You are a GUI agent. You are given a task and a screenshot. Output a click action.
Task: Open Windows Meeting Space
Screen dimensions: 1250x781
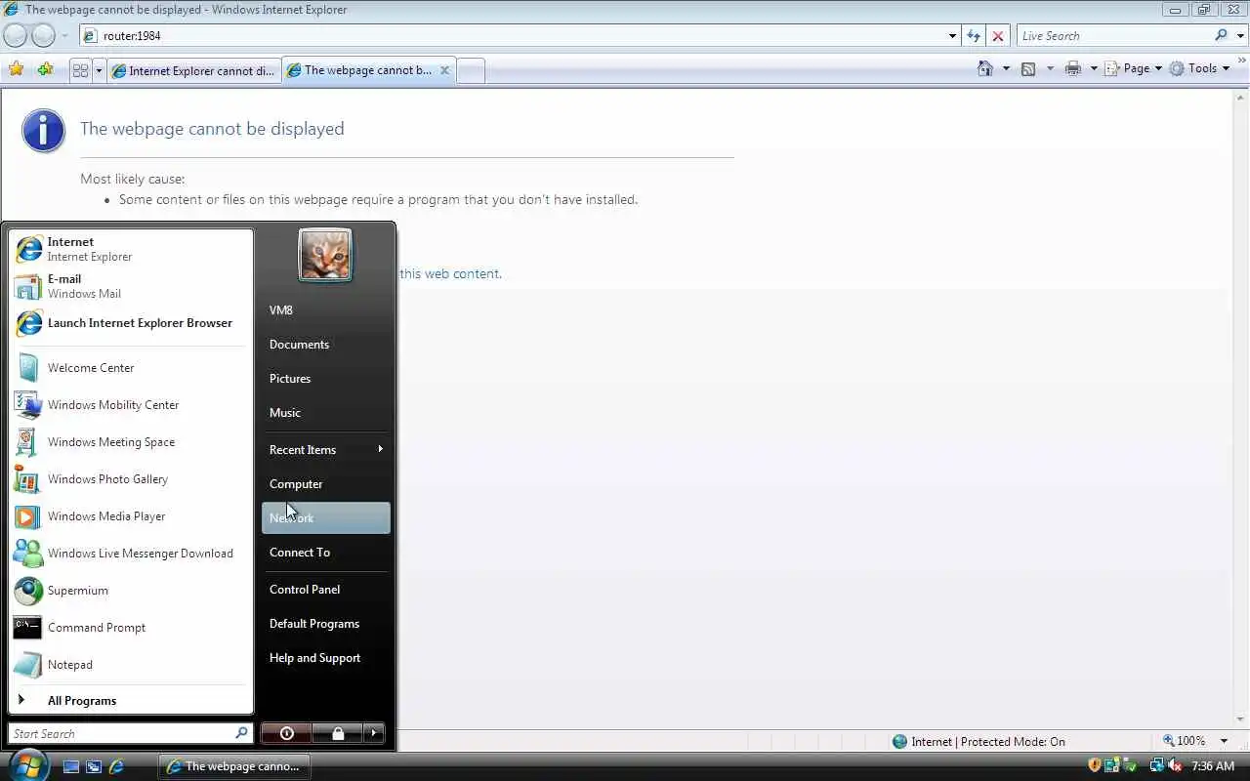[x=131, y=442]
